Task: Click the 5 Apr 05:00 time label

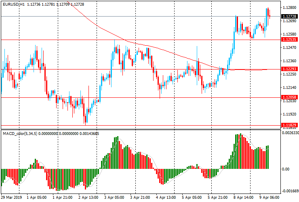Action: (x=192, y=198)
